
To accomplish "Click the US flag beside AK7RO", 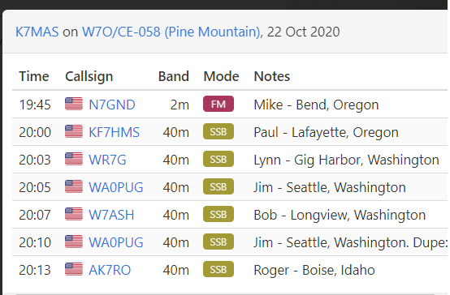I will click(74, 269).
